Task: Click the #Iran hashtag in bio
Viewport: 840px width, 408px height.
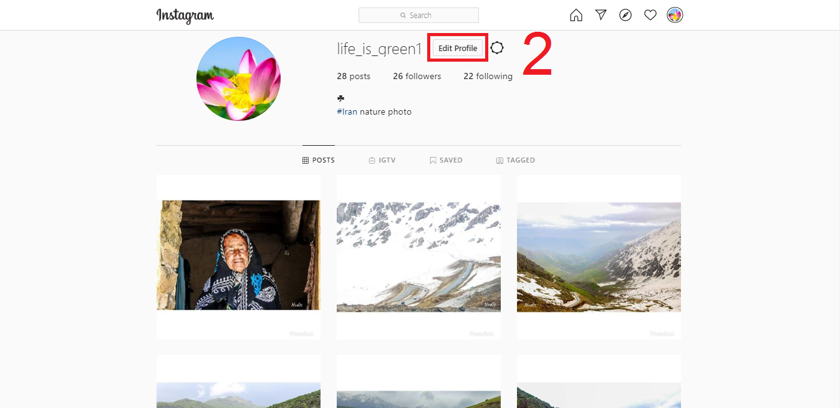Action: pyautogui.click(x=347, y=112)
